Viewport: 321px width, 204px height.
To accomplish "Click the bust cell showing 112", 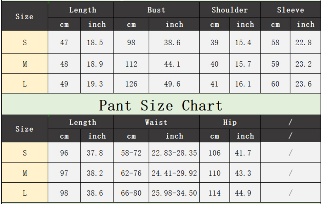I will [131, 64].
